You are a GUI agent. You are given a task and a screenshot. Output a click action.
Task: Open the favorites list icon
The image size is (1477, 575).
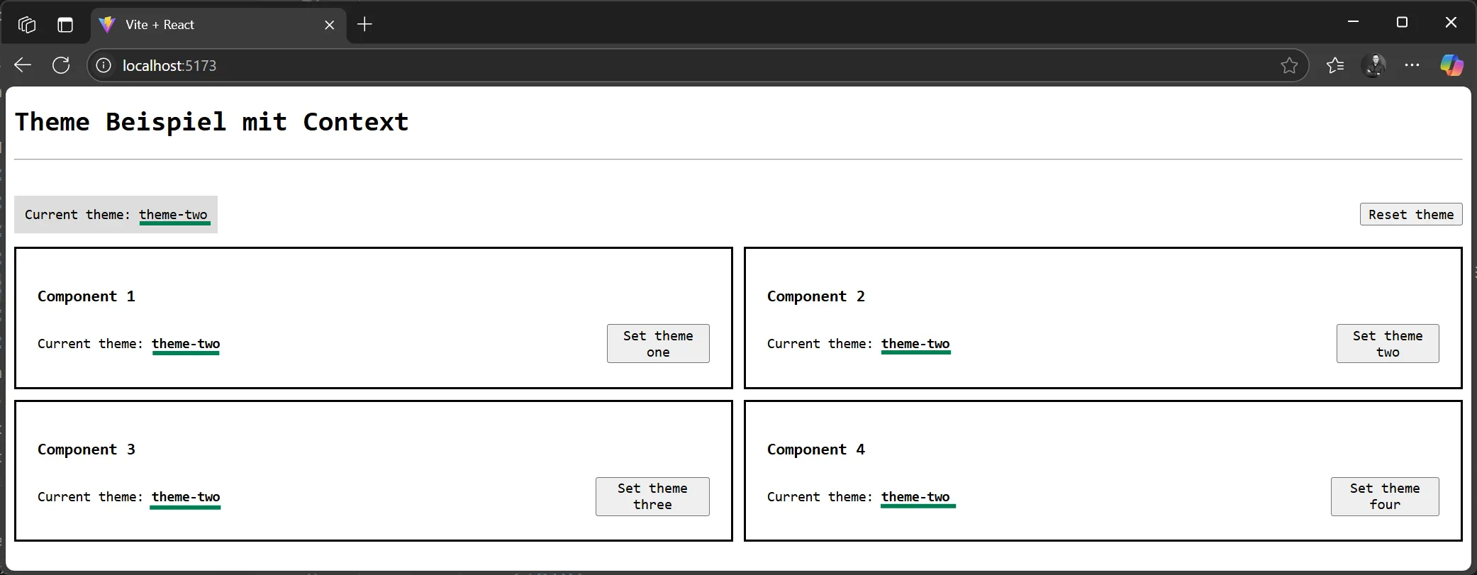coord(1334,65)
